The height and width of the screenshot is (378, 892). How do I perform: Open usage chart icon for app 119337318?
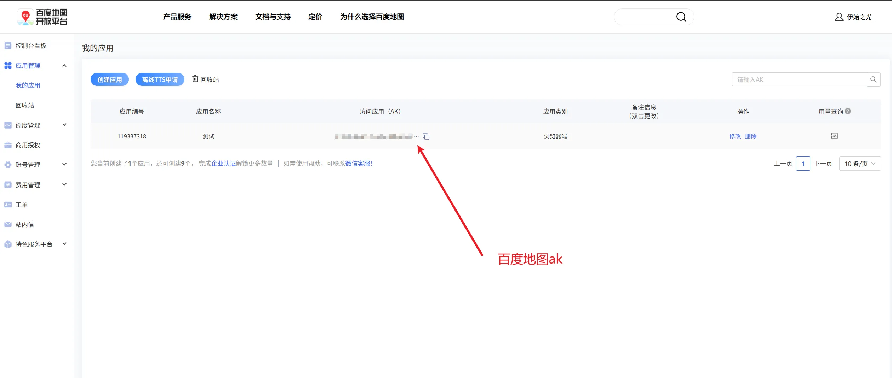[834, 136]
